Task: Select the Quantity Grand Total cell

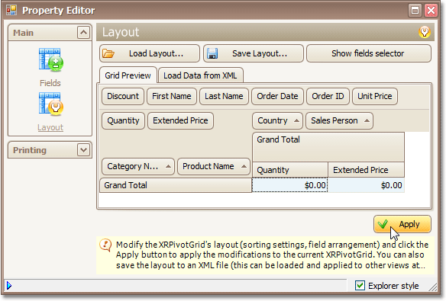Action: click(x=290, y=185)
